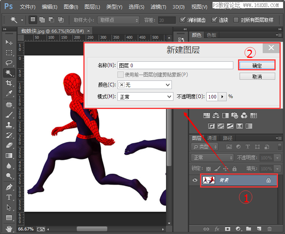Click the Link Layers icon

pyautogui.click(x=206, y=229)
